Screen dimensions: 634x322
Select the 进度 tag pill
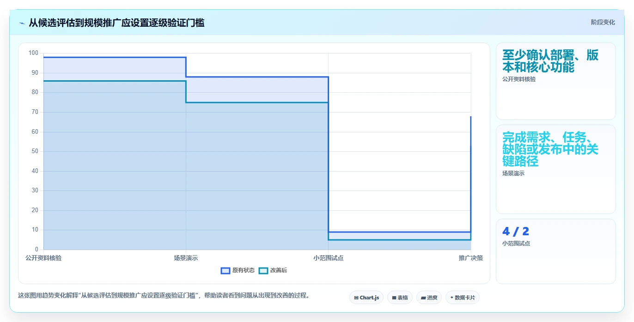coord(429,298)
